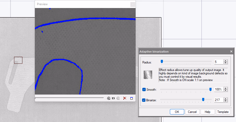
Task: Click the red selection rectangle on the image
Action: click(18, 60)
